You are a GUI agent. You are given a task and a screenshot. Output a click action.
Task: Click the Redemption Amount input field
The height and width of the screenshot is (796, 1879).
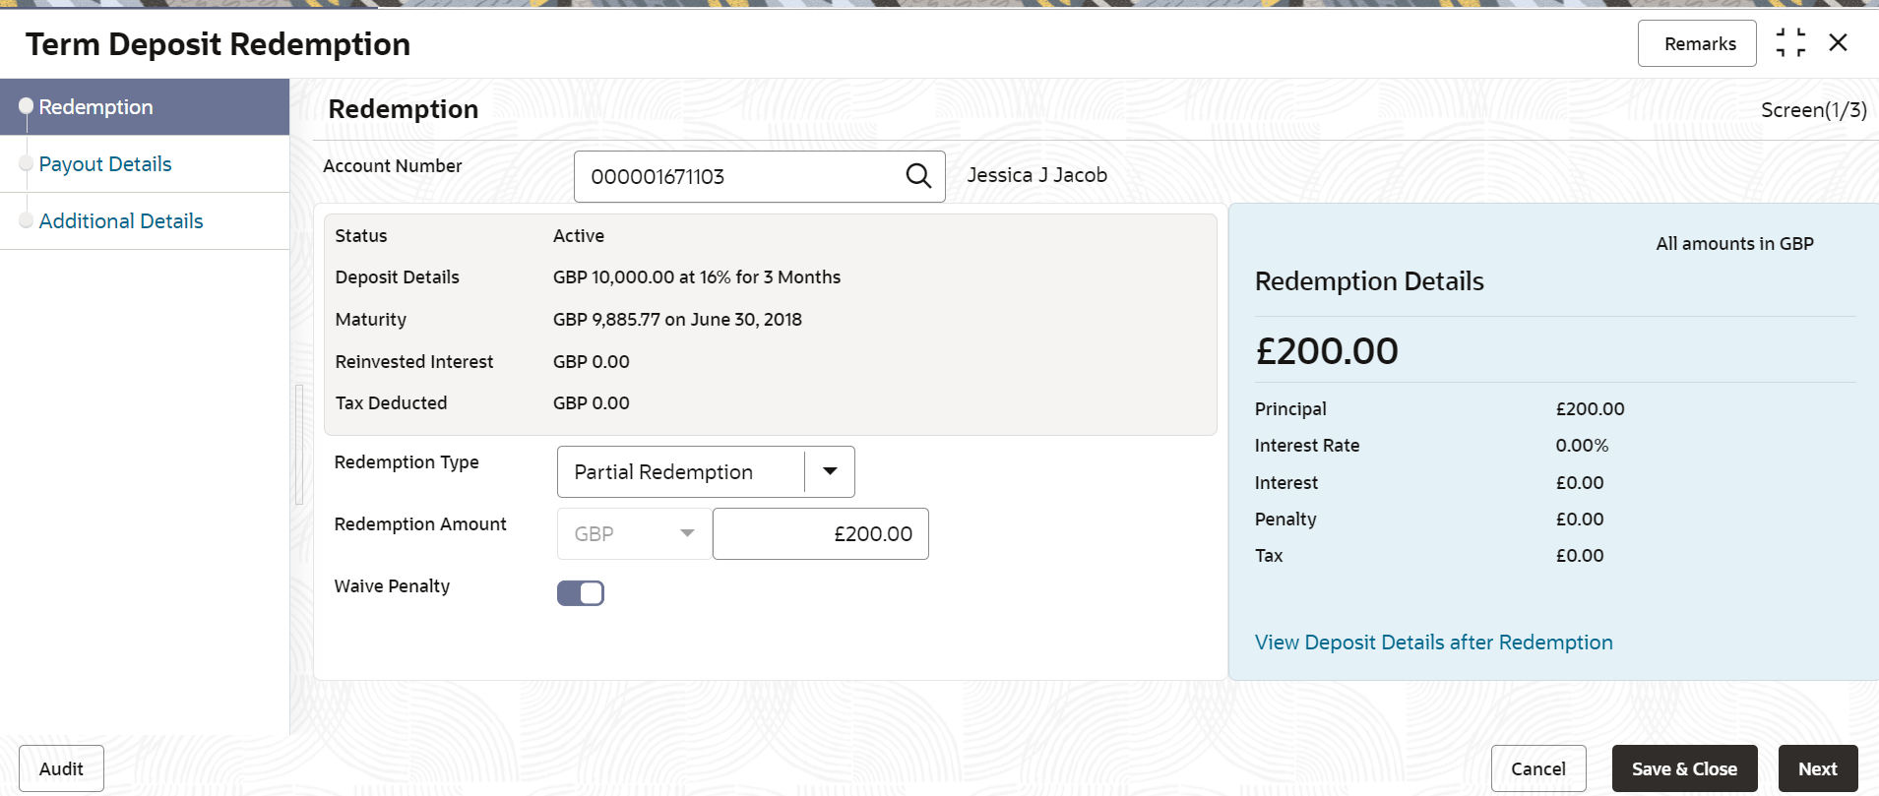821,534
